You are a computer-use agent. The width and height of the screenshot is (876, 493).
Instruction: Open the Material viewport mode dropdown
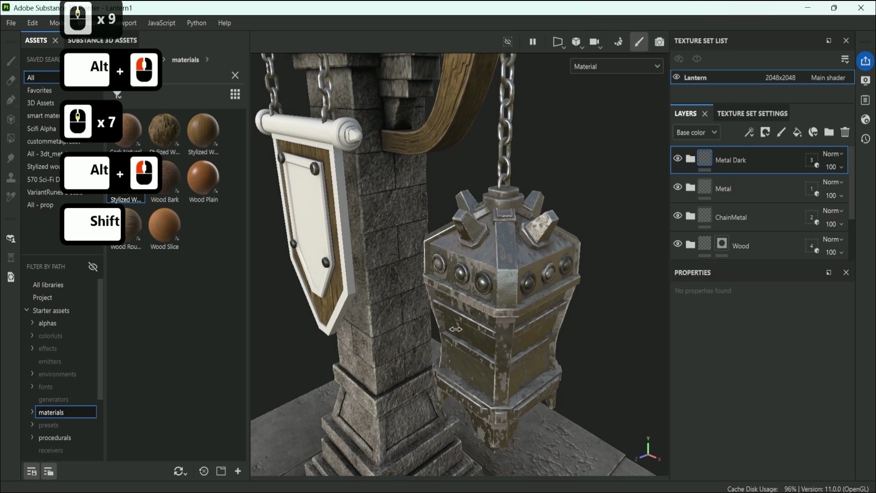point(616,67)
